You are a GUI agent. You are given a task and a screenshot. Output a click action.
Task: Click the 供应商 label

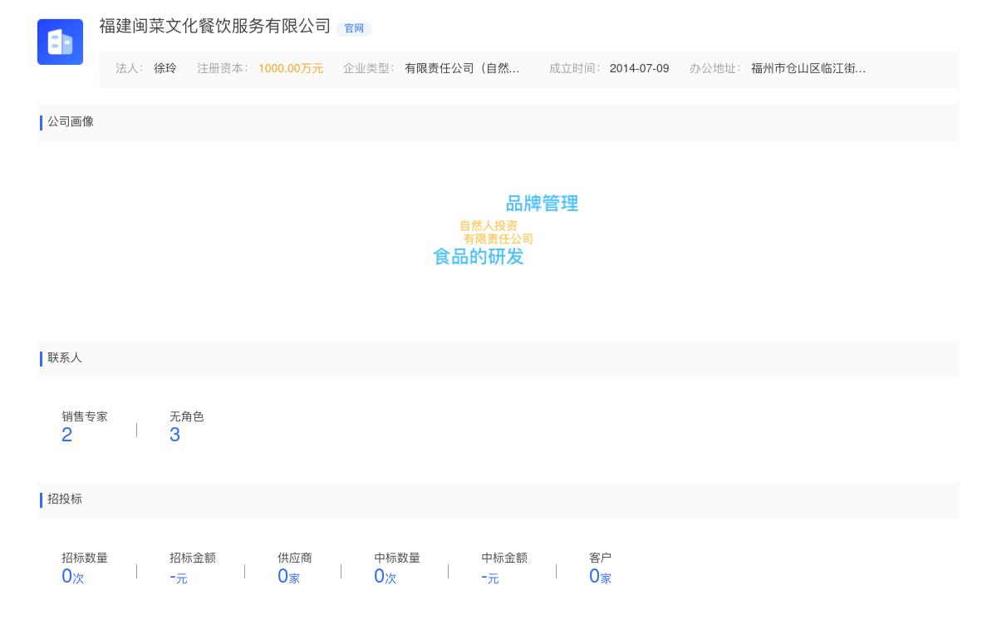[295, 559]
